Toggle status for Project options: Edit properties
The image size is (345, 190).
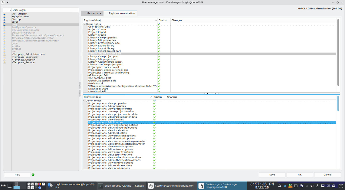tap(154, 106)
